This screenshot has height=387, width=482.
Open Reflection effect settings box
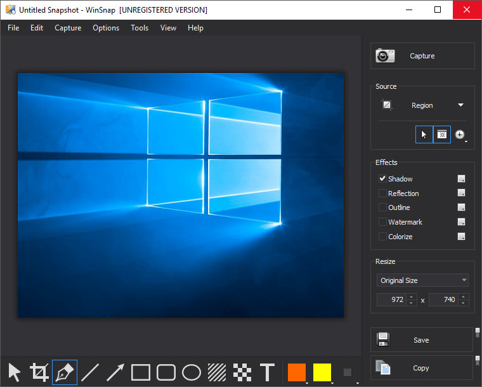[x=461, y=193]
